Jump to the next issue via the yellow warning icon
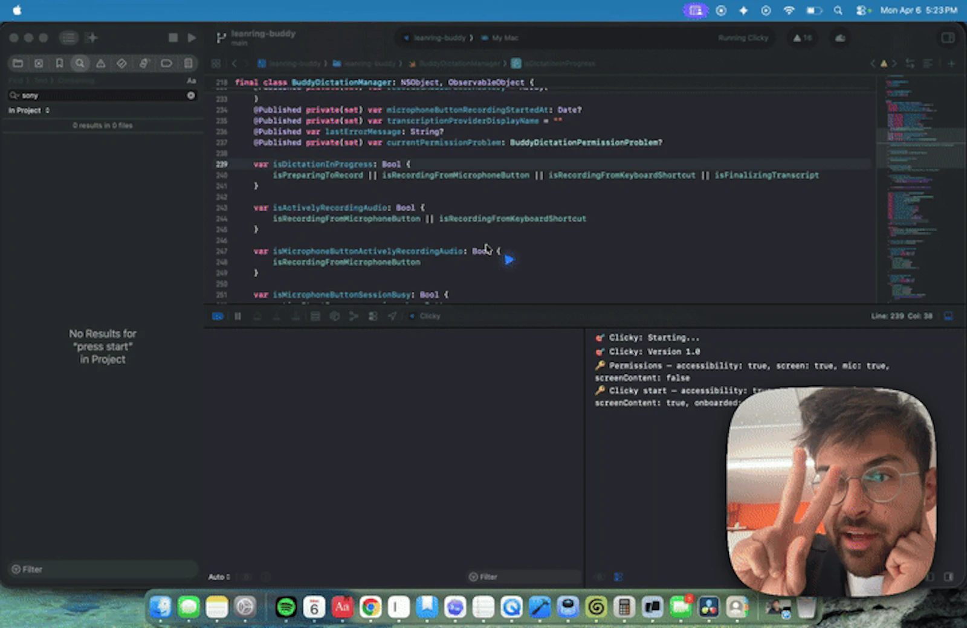 click(884, 63)
